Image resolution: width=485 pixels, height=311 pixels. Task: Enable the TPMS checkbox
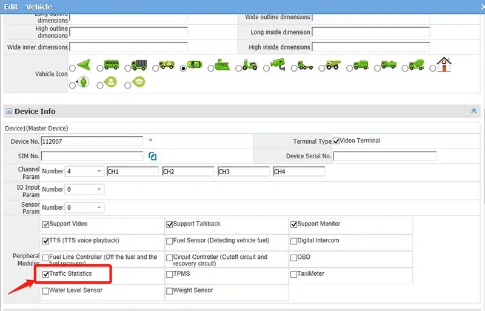[x=170, y=274]
